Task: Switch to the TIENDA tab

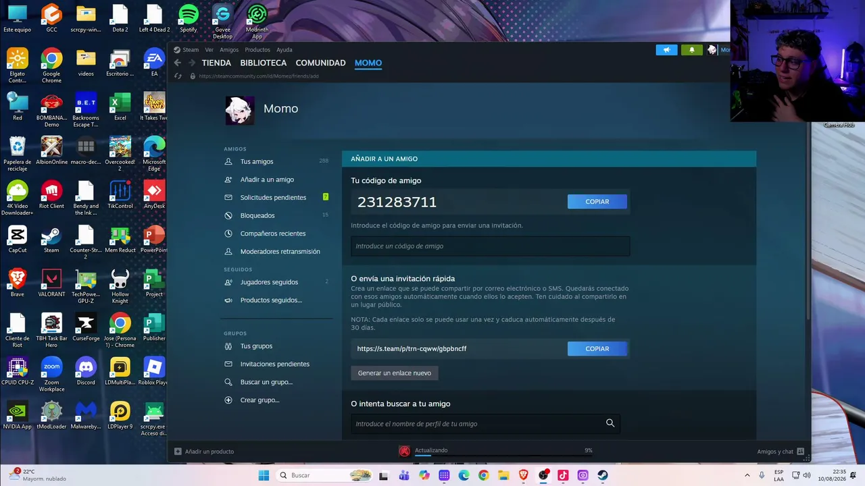Action: pos(216,63)
